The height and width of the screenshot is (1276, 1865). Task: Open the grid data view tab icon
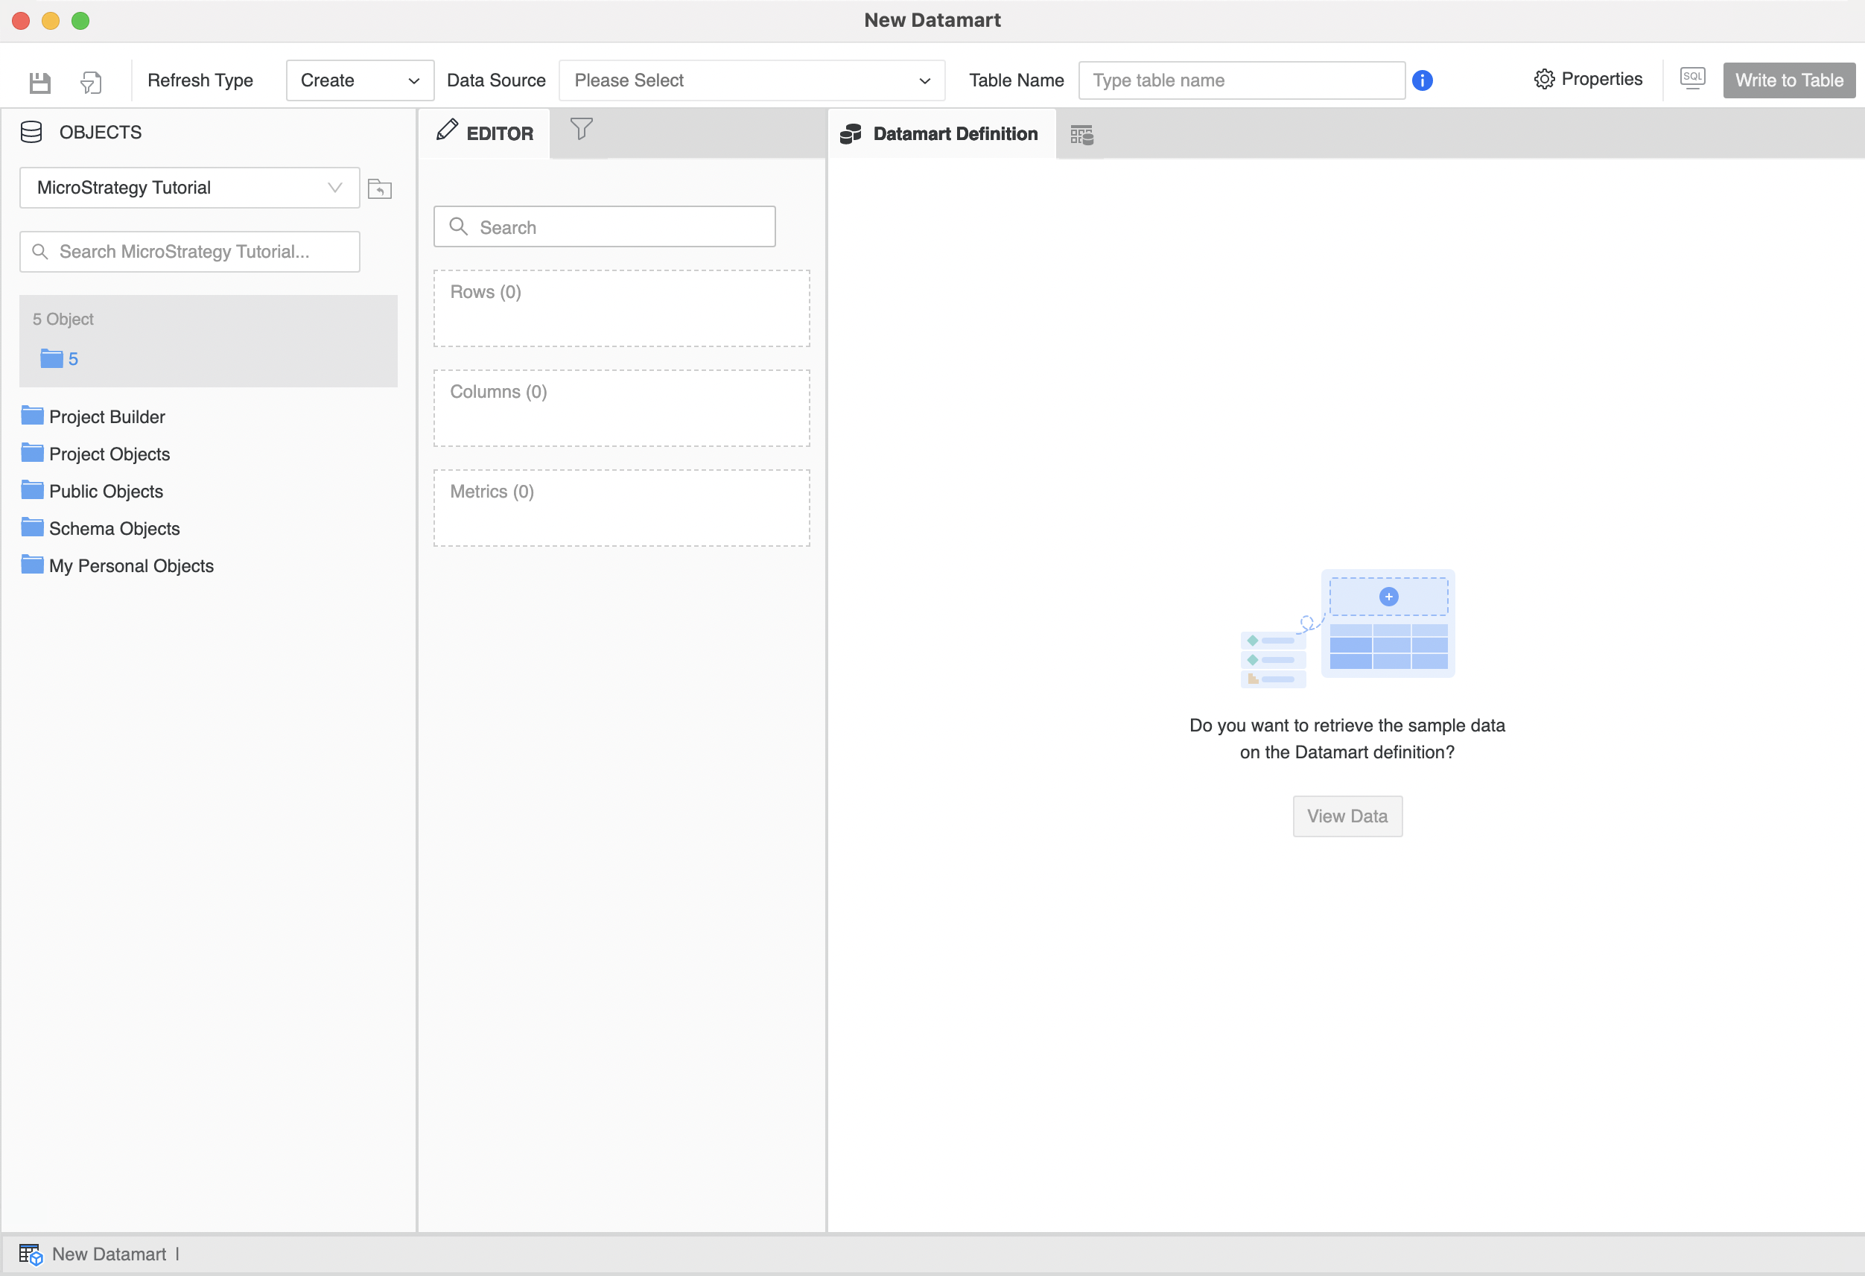coord(1081,135)
